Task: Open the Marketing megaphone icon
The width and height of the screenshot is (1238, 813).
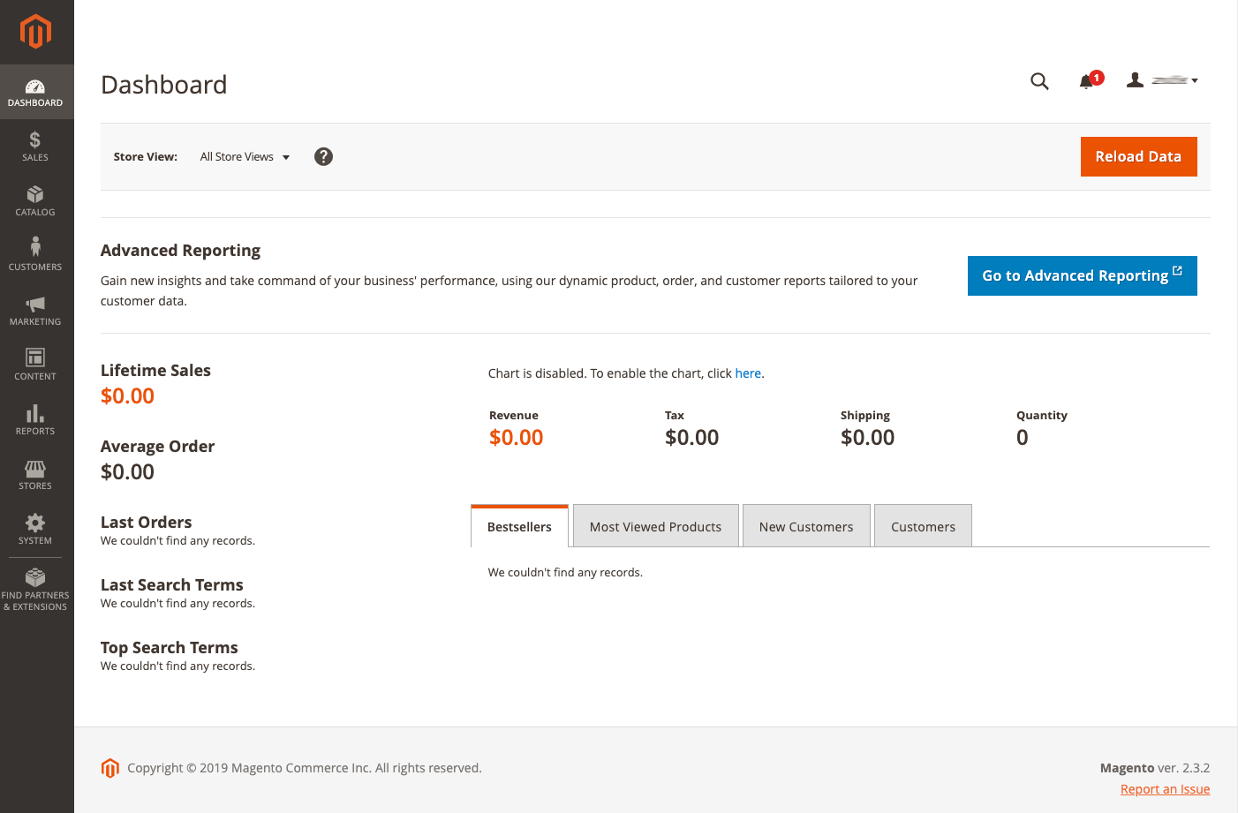Action: click(35, 304)
